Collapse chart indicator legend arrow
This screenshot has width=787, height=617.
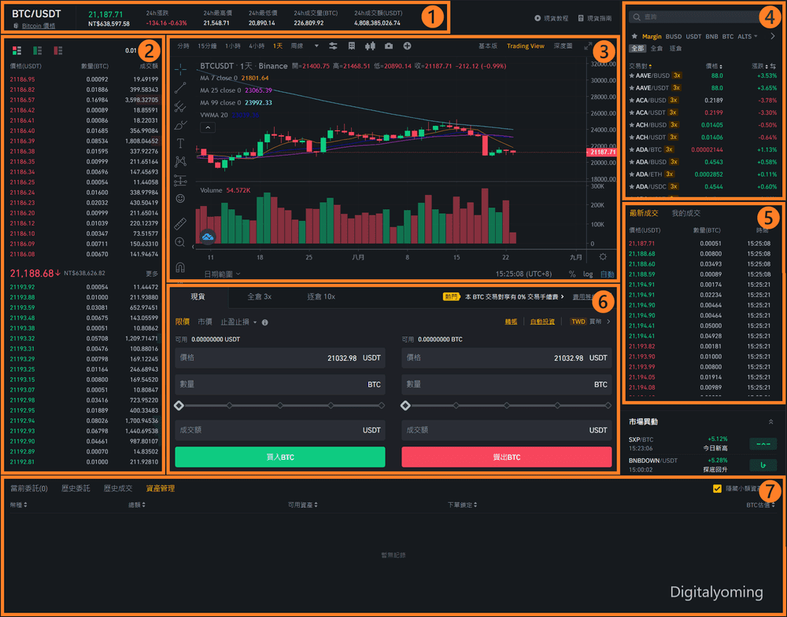[x=207, y=127]
